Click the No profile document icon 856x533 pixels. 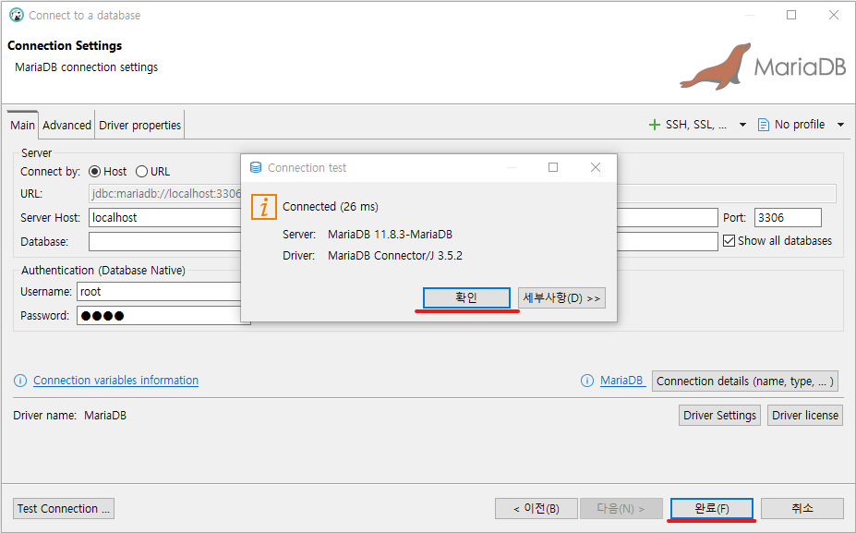coord(763,125)
